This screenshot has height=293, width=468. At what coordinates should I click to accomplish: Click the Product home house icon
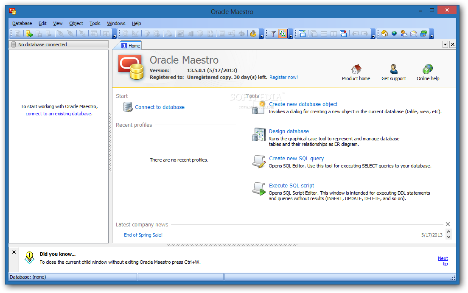pyautogui.click(x=356, y=69)
